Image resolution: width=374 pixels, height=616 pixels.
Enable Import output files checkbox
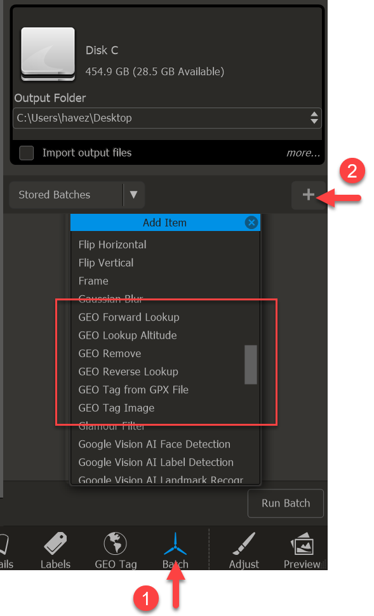click(27, 153)
